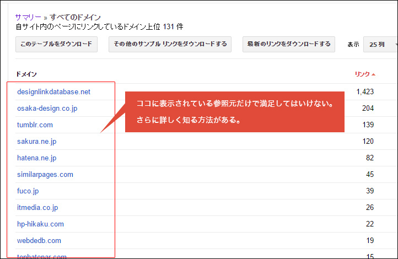Screen dimensions: 398x259
Task: Select link count 39
Action: point(370,191)
